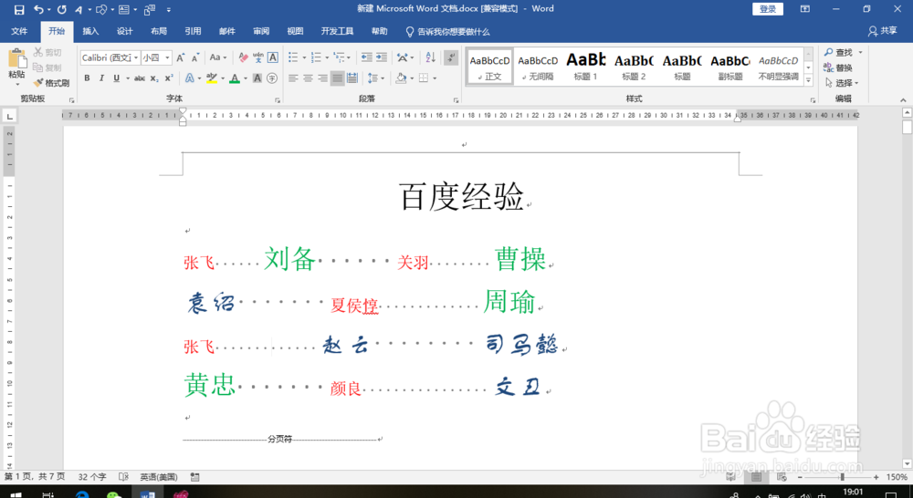This screenshot has height=498, width=913.
Task: Apply the 无间隔 style
Action: coord(538,67)
